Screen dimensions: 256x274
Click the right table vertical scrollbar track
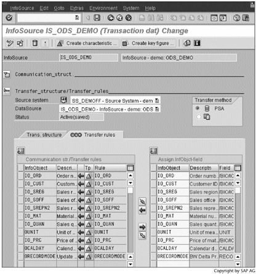click(238, 220)
